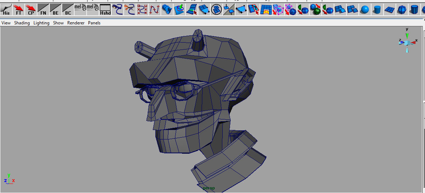Click the Separate polygons icon with split planes
Viewport: 425px width, 193px height.
[x=352, y=9]
